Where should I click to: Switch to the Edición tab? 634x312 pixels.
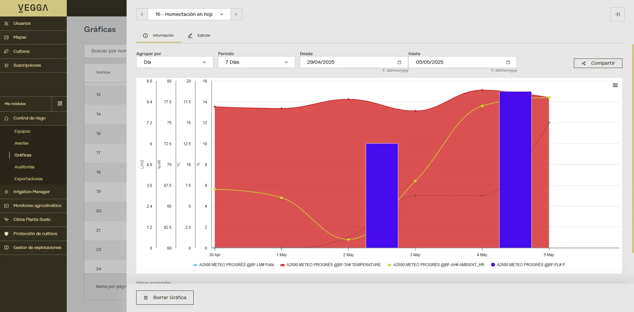(x=199, y=36)
